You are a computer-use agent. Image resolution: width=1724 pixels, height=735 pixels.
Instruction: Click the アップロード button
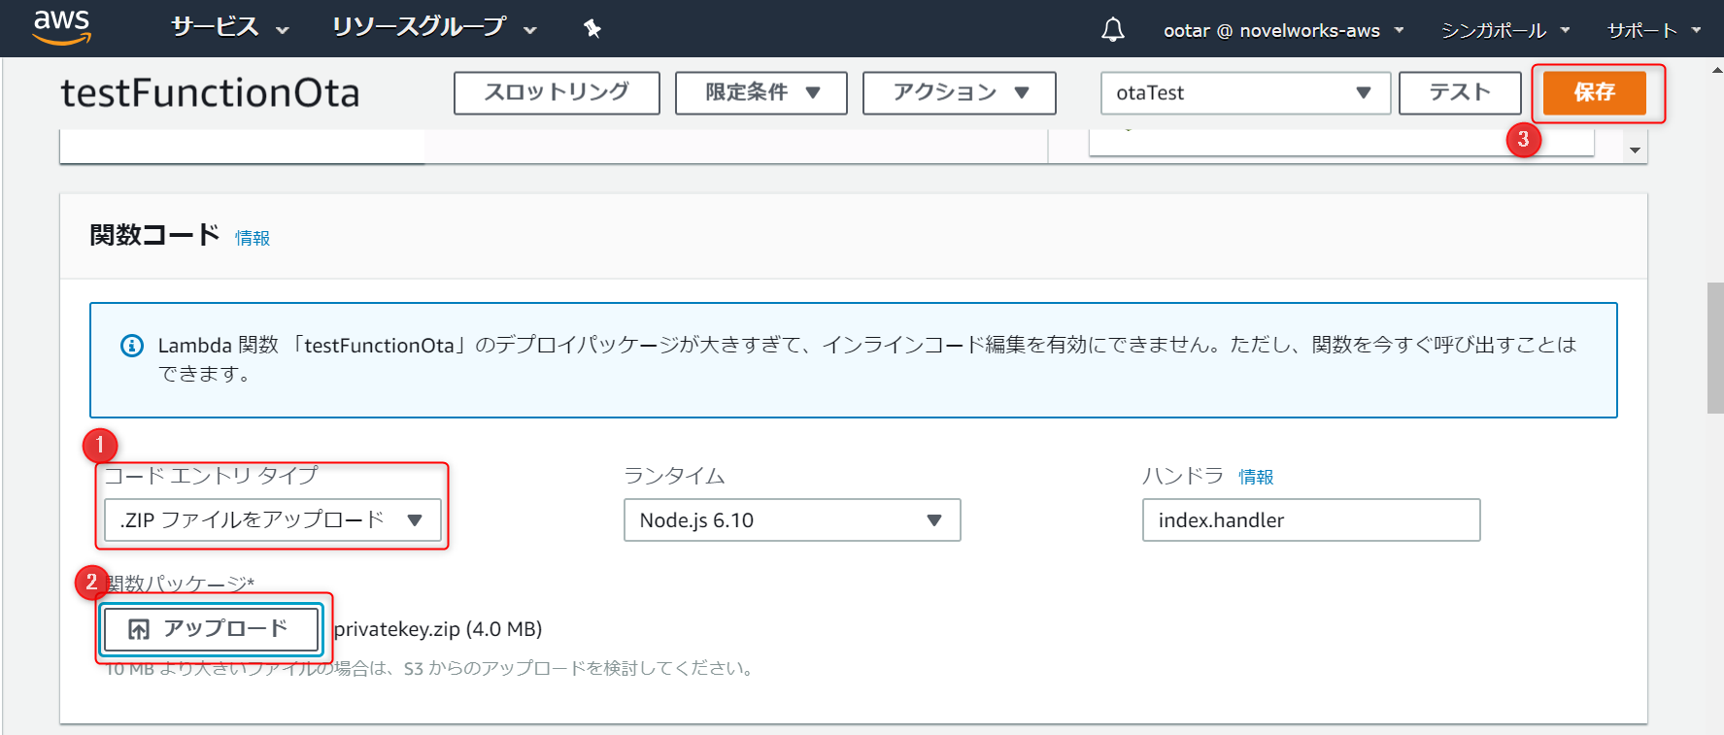coord(212,629)
